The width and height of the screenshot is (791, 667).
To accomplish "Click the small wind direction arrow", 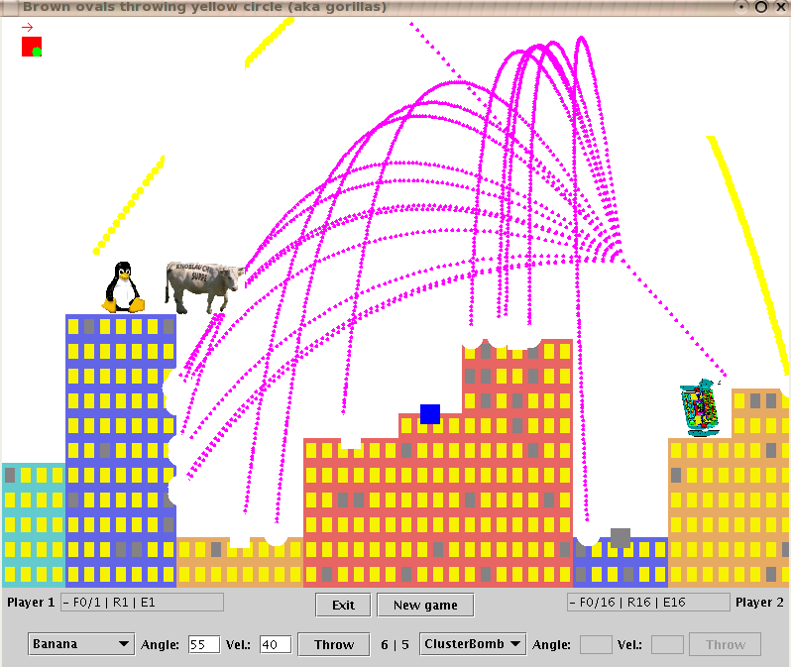I will (x=27, y=27).
